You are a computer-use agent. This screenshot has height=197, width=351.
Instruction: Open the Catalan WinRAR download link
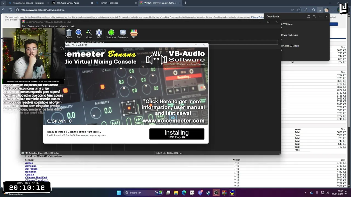[30, 175]
